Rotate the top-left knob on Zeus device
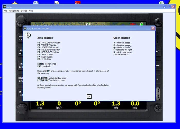Screen dimensions: 180x129 click(x=21, y=21)
